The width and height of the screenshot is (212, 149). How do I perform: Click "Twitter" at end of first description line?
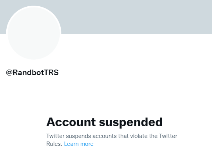(x=168, y=136)
